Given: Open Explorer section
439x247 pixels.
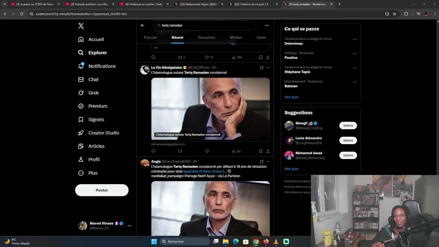Looking at the screenshot, I should click(x=93, y=53).
